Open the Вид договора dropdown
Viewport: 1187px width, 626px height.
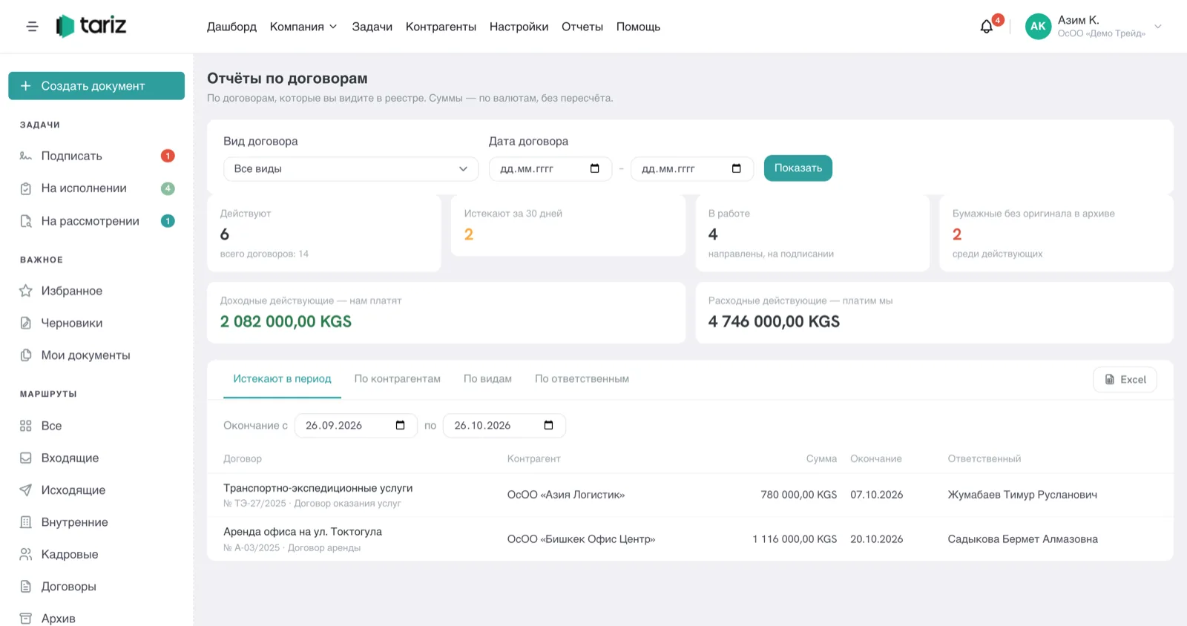tap(351, 169)
